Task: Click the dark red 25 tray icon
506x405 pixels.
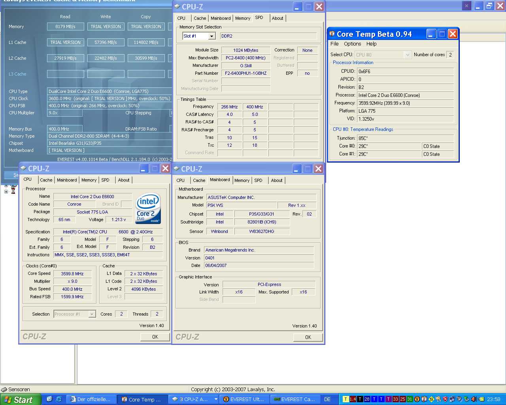Action: pyautogui.click(x=402, y=399)
